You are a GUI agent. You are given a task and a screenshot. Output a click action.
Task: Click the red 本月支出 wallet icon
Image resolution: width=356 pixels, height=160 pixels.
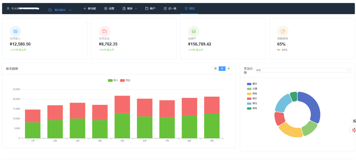click(105, 31)
